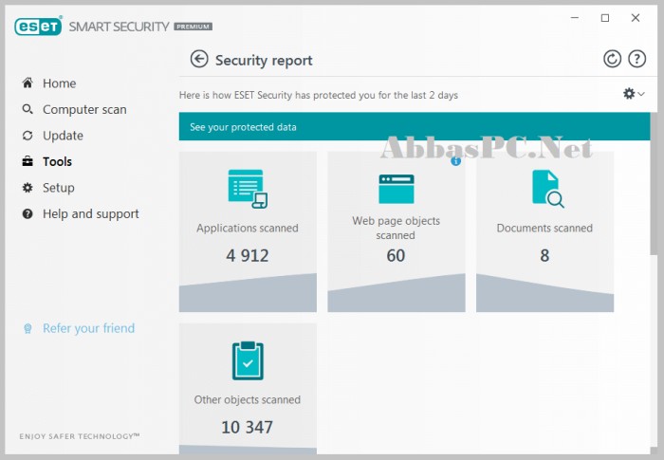
Task: Click the ESET logo
Action: pos(38,27)
